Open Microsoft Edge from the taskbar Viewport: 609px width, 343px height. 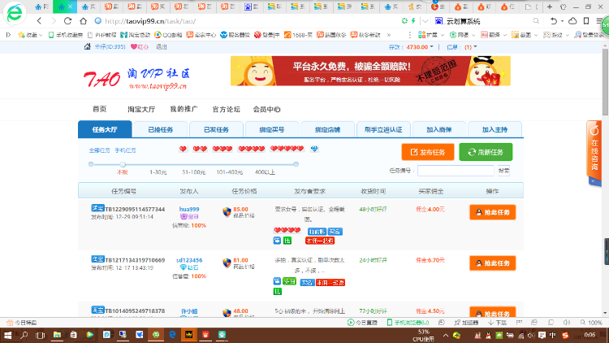click(172, 335)
